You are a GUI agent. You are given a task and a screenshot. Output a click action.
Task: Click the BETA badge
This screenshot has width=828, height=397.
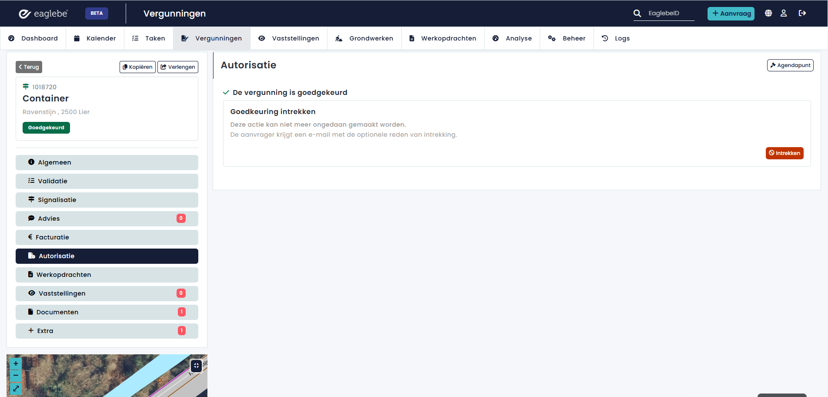(97, 13)
